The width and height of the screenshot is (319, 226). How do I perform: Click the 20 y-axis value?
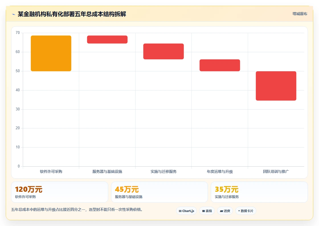tap(18, 128)
